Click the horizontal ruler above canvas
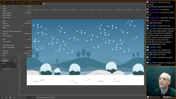 (89, 10)
